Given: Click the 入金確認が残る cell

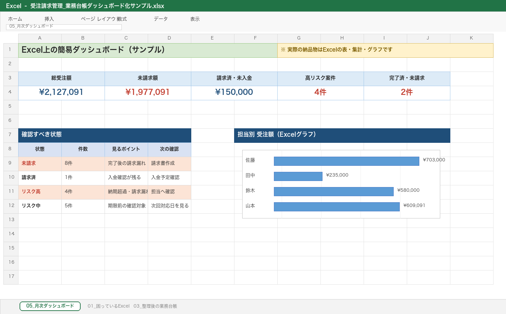Looking at the screenshot, I should point(126,178).
